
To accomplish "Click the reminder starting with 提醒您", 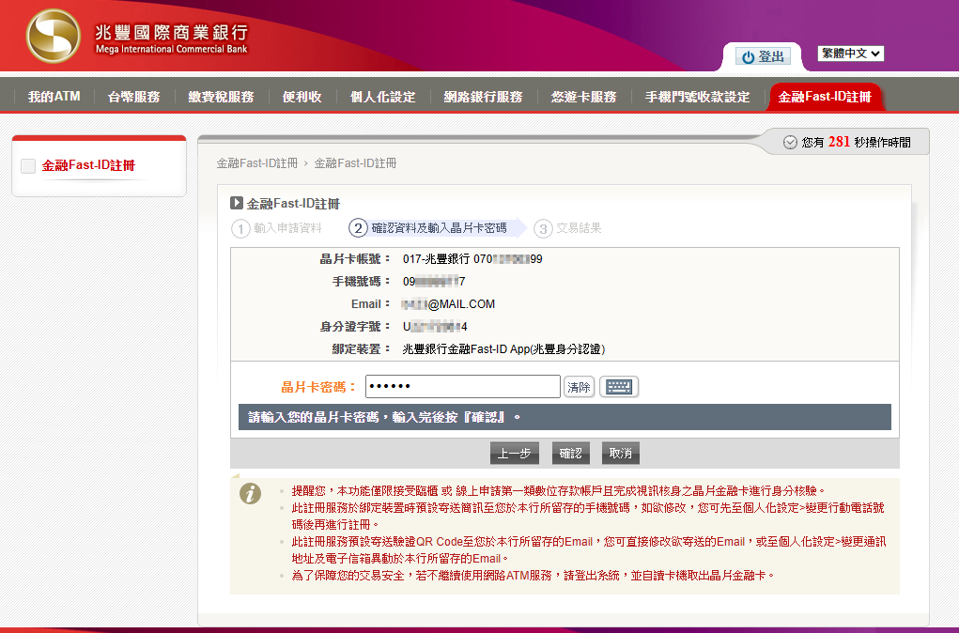I will tap(560, 490).
